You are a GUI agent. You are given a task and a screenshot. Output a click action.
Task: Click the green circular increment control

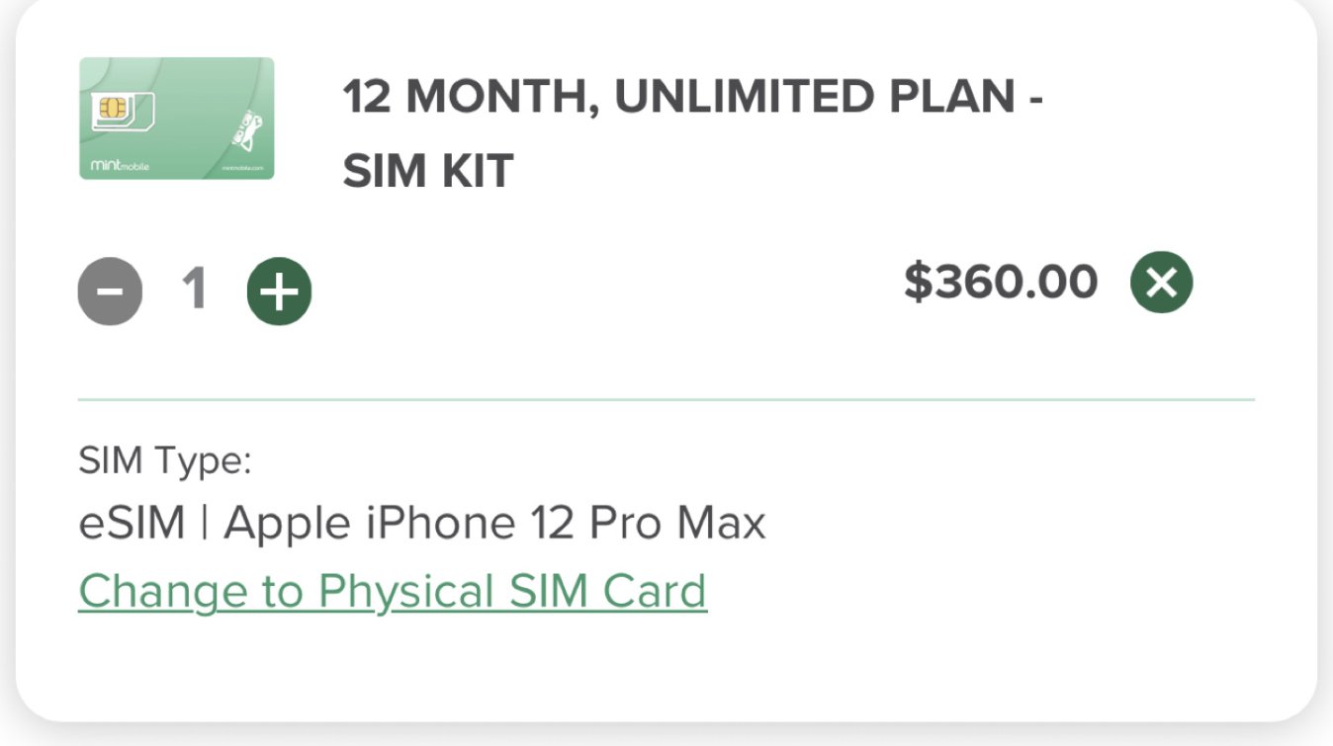point(278,290)
